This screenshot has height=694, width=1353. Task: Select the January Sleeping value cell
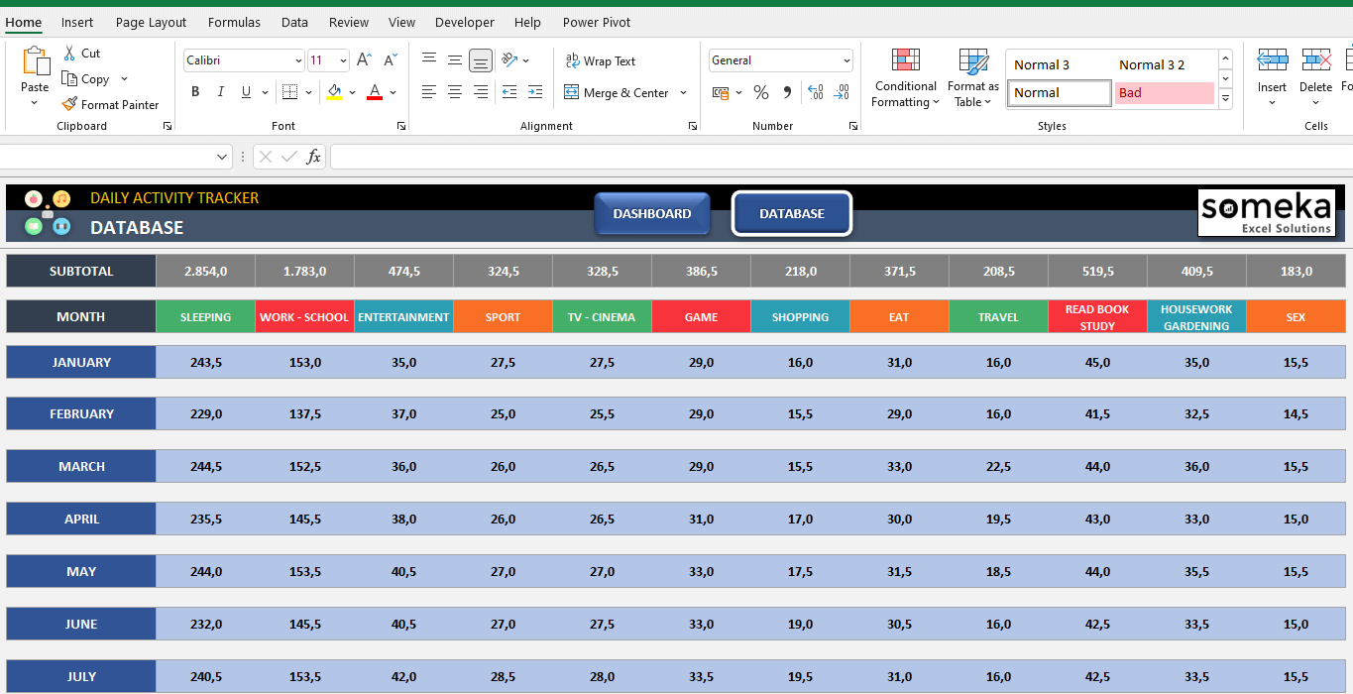[x=205, y=362]
